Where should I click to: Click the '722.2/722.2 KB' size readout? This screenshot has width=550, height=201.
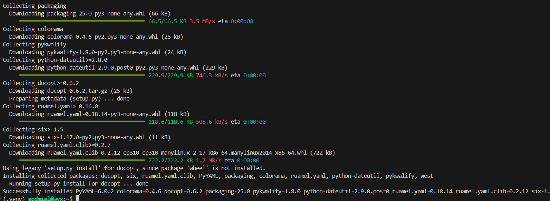tap(171, 161)
